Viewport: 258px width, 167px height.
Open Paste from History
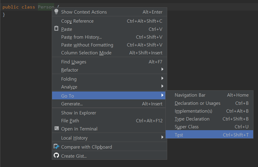click(x=109, y=37)
